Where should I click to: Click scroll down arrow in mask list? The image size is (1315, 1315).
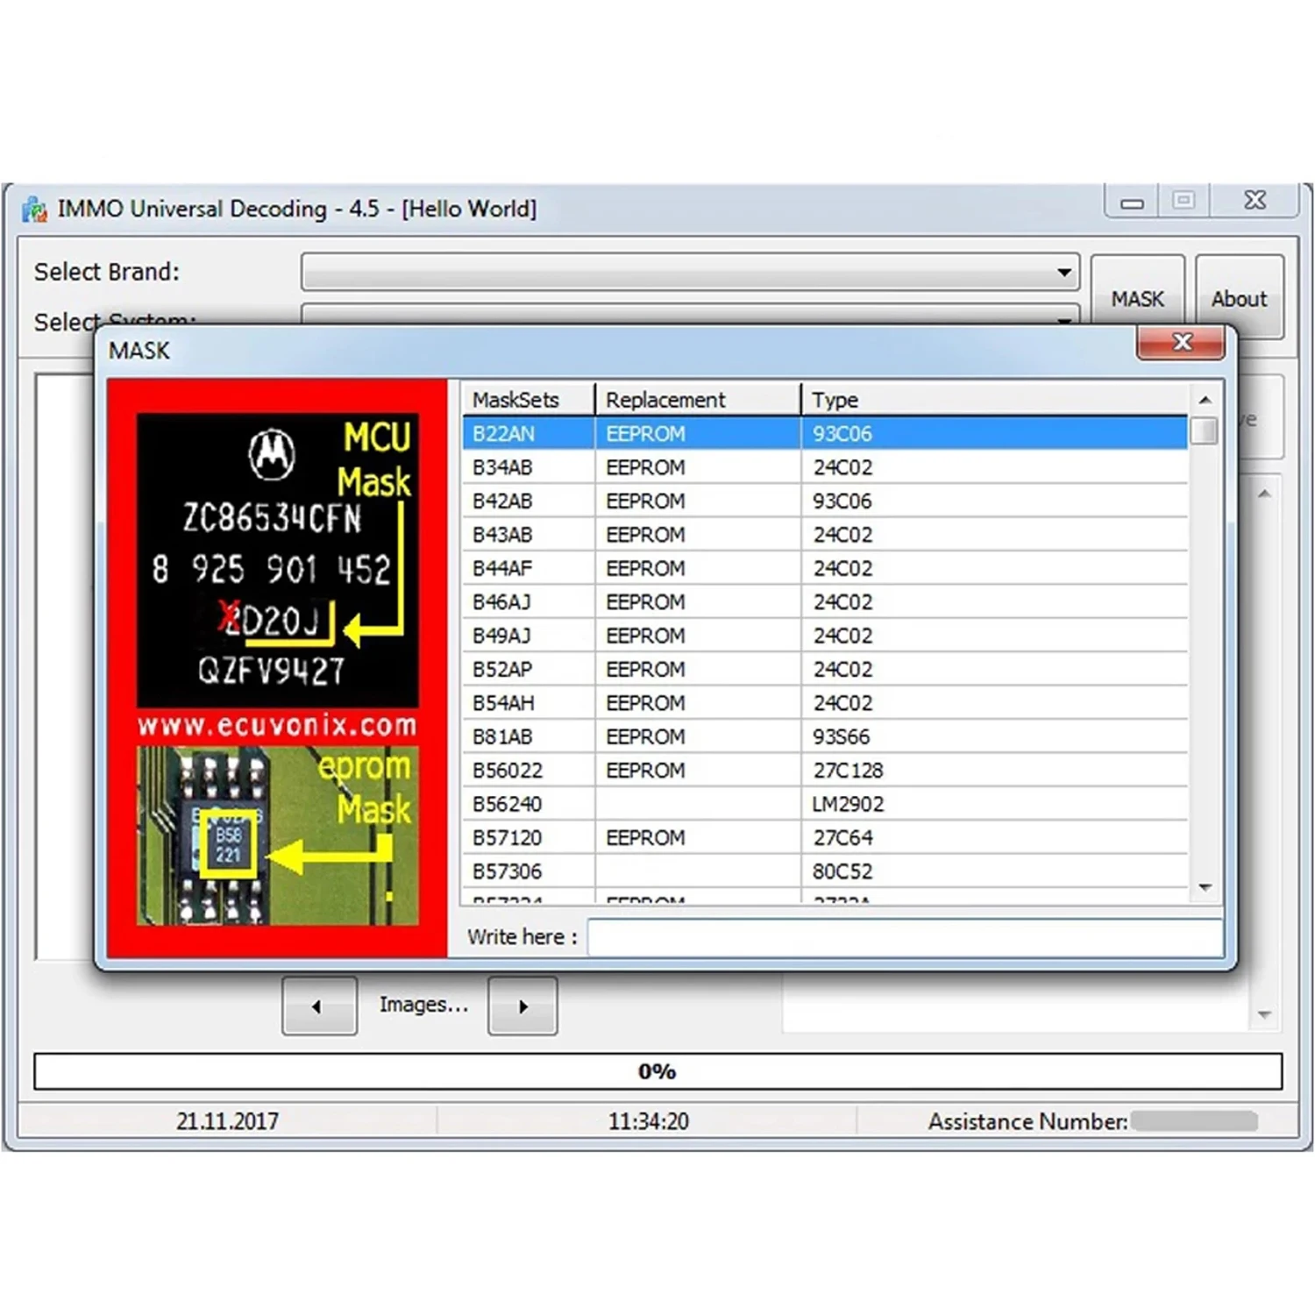point(1205,888)
